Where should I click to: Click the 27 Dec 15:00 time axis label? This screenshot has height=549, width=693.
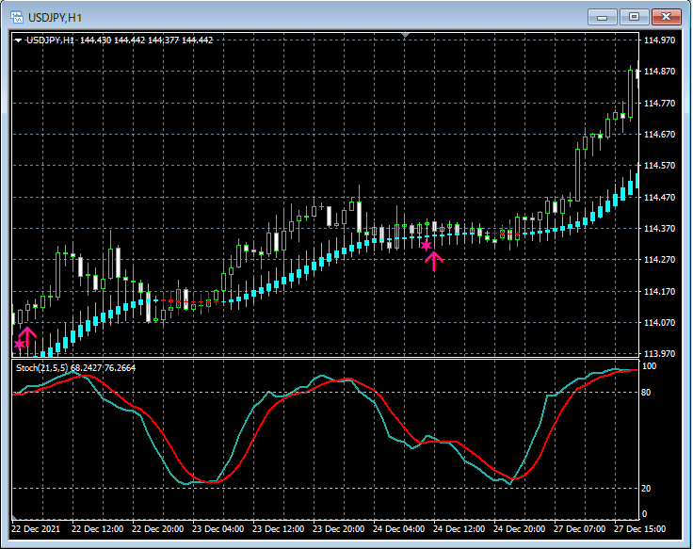click(x=640, y=528)
